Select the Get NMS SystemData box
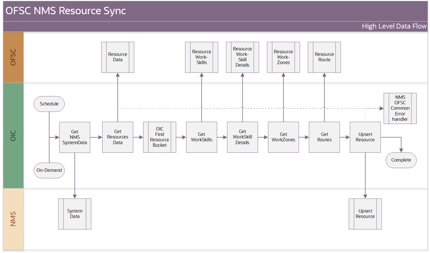430x253 pixels. [75, 137]
